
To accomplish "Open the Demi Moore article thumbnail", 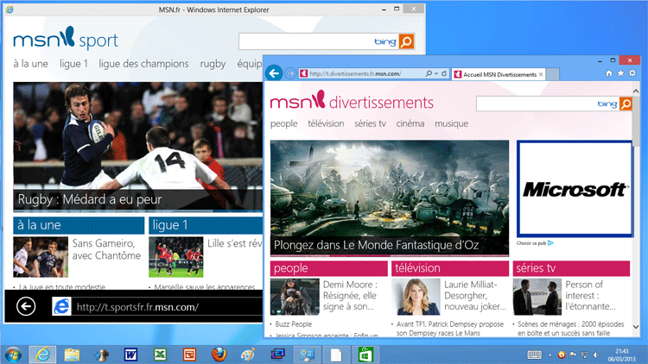I will [295, 297].
